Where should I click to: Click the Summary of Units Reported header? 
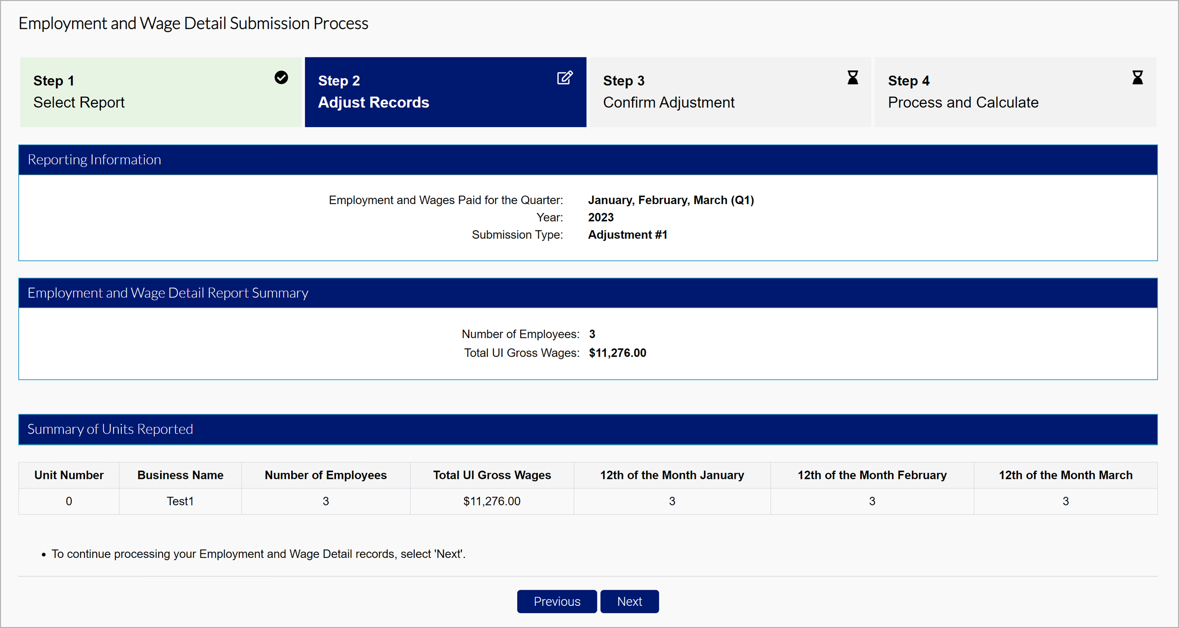click(588, 429)
